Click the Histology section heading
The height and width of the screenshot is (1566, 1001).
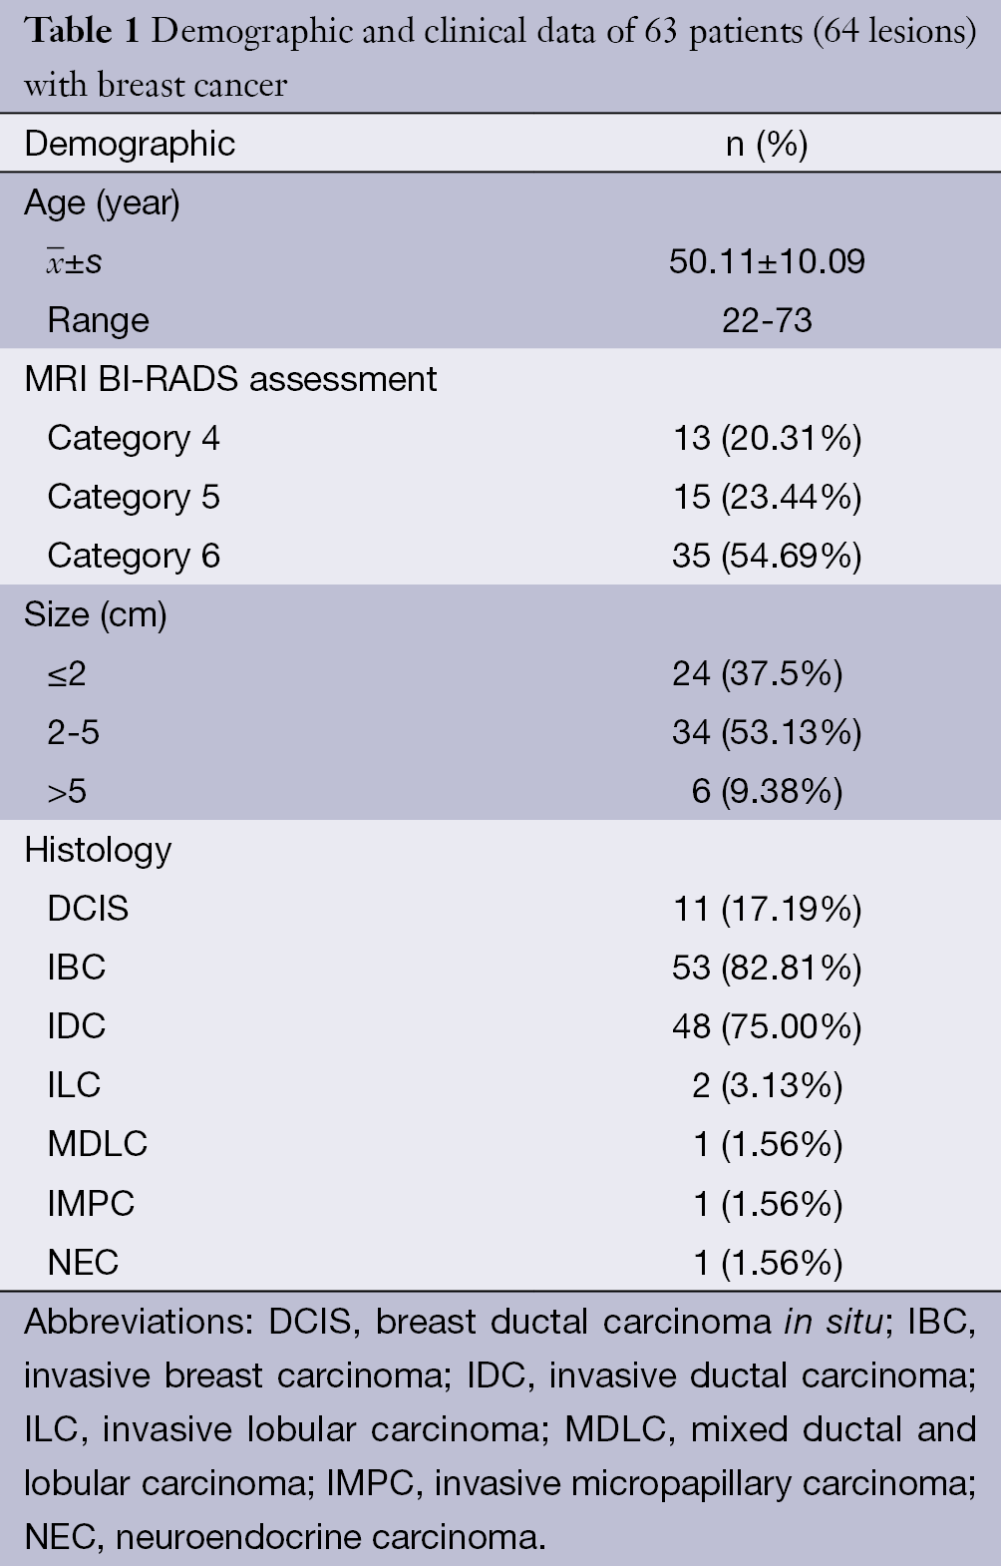[98, 850]
